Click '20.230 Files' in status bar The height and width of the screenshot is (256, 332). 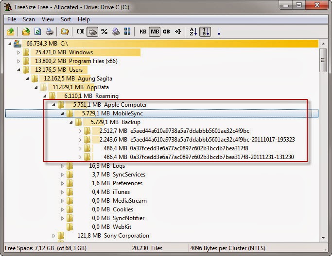pos(147,248)
